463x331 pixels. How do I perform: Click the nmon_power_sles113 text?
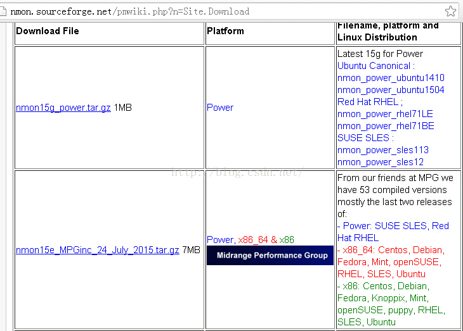coord(383,150)
